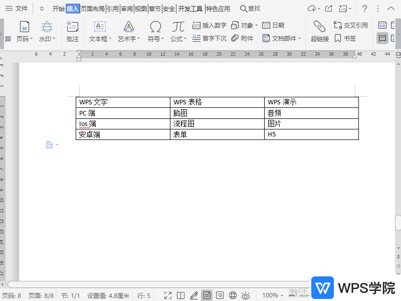Open the 对象 object dropdown
The height and width of the screenshot is (301, 401).
pos(244,26)
